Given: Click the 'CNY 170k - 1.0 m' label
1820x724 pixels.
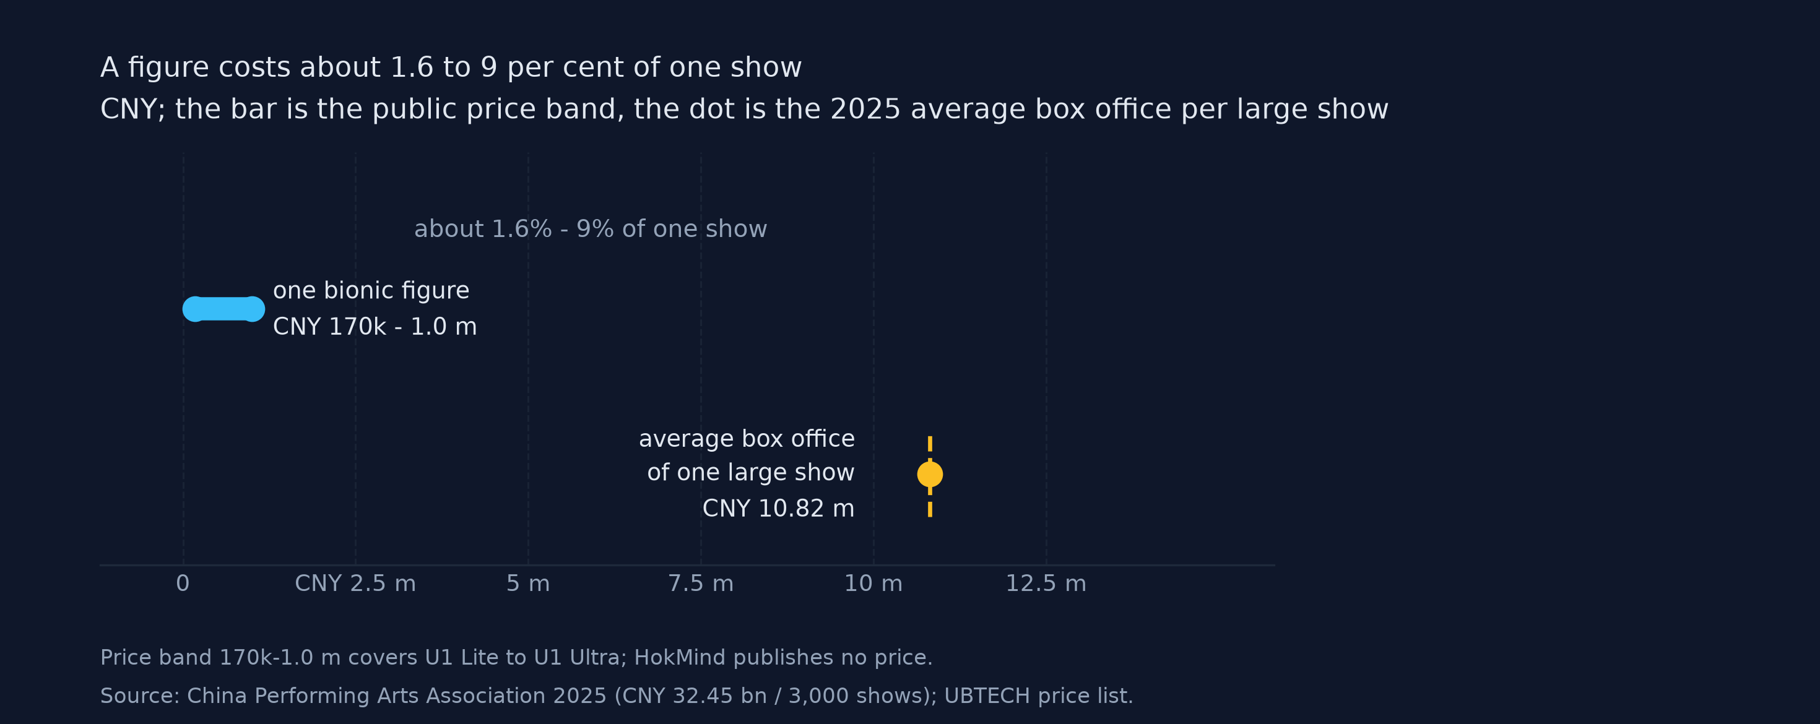Looking at the screenshot, I should (375, 327).
